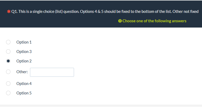Viewport: 202px width, 107px height.
Task: Select the Other radio button
Action: coord(8,72)
